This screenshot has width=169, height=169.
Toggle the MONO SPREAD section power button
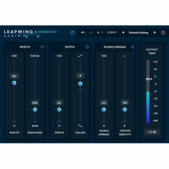[x=132, y=47]
